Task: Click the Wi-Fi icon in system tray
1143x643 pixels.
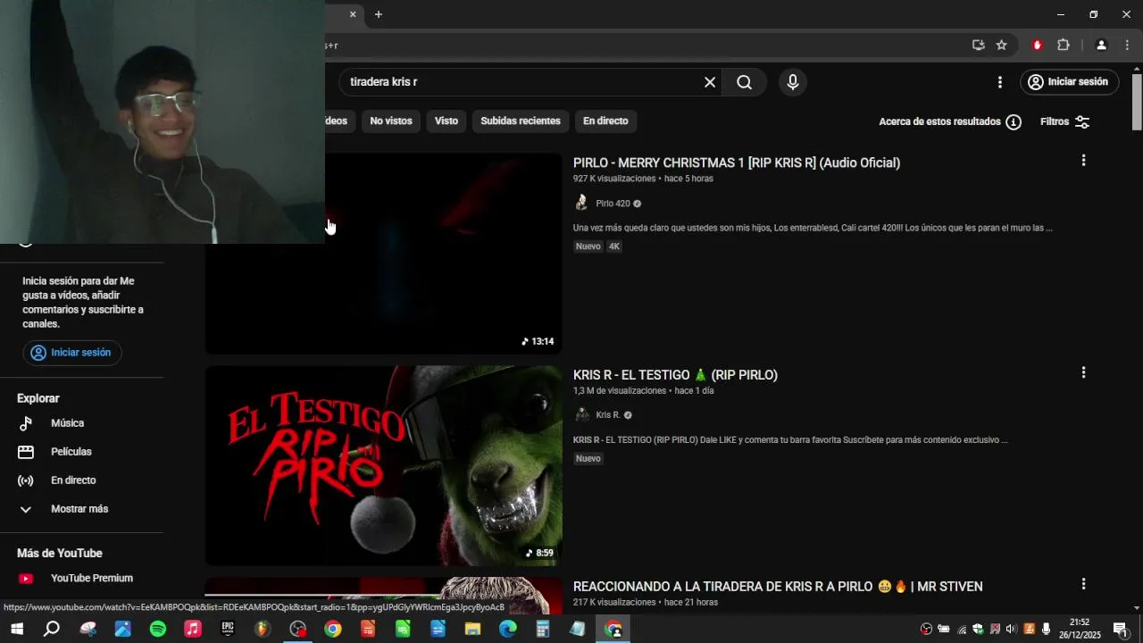Action: pos(962,630)
